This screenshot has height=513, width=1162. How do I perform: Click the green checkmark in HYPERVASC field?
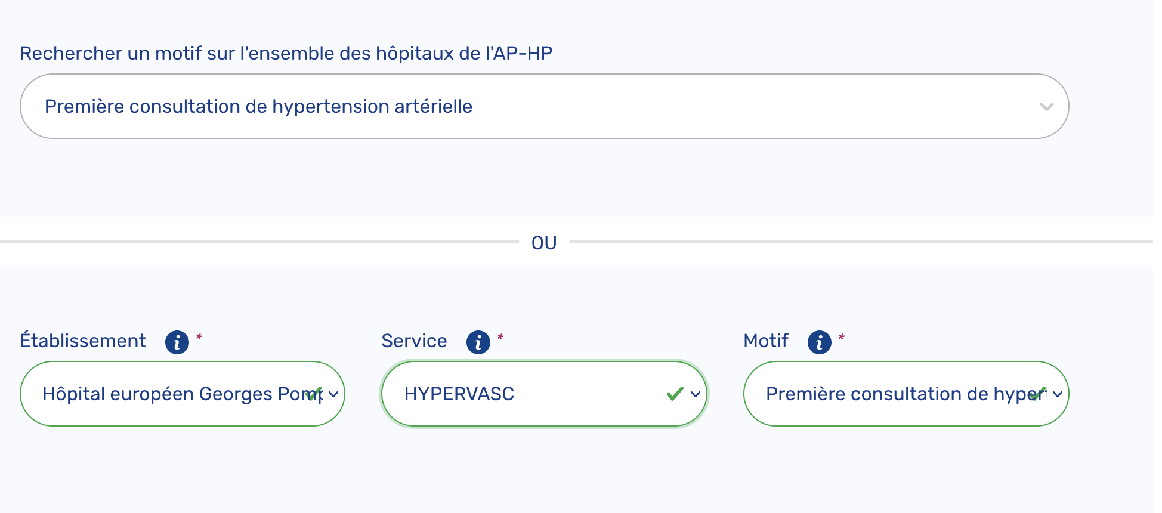pos(675,394)
